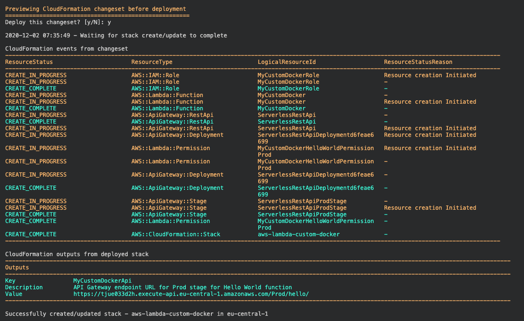The width and height of the screenshot is (524, 321).
Task: Click ServerlessRestApi in the CREATE_COMPLETE row
Action: (287, 122)
